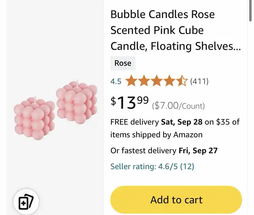
Task: Tap the right pink bubble candle
Action: click(77, 103)
